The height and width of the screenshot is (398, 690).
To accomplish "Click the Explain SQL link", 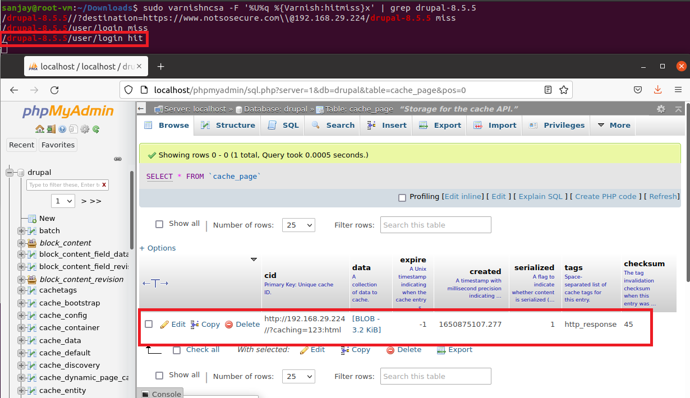I will click(540, 197).
